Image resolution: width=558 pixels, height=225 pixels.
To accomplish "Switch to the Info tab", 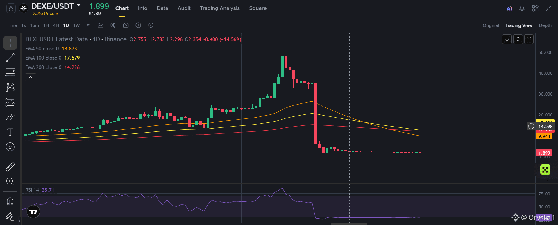I will 142,8.
